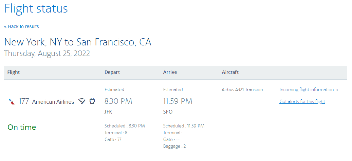Click the power outlet amenity icon
The height and width of the screenshot is (161, 352).
coord(92,101)
